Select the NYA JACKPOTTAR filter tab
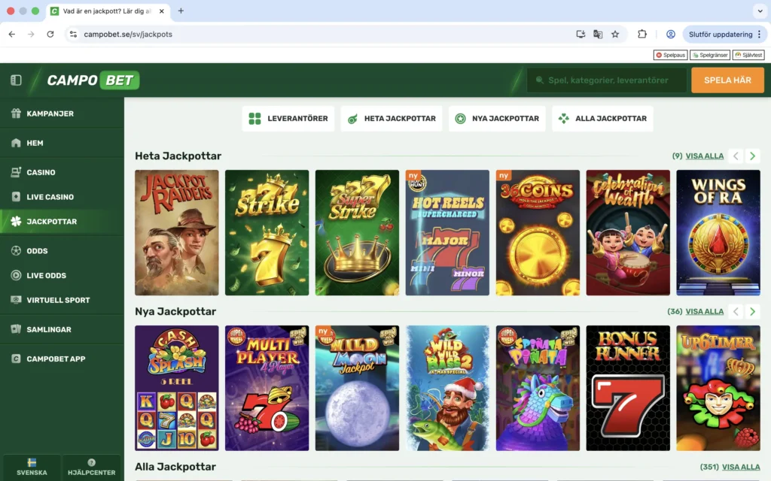Viewport: 771px width, 481px height. pos(497,118)
